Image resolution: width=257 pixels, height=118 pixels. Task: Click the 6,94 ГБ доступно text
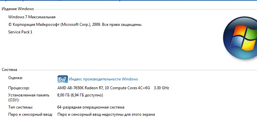pyautogui.click(x=87, y=95)
